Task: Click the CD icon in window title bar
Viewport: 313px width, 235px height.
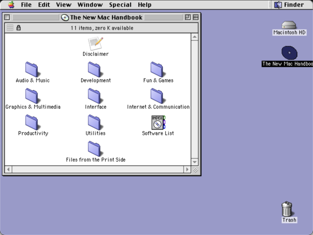Action: pos(65,18)
